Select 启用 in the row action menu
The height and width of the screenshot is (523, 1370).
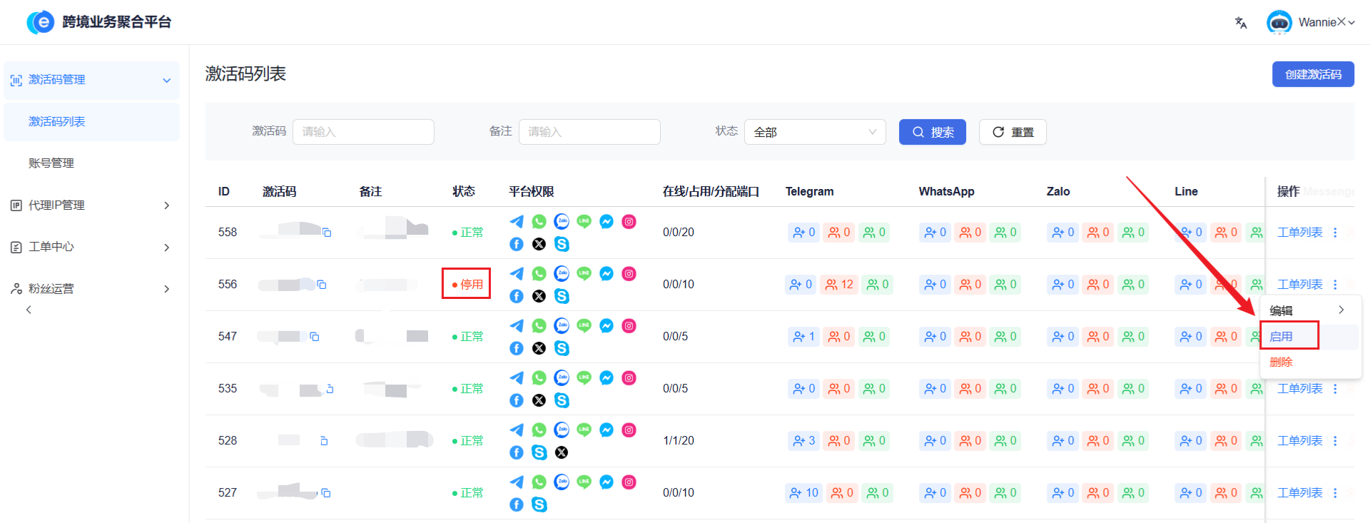[x=1282, y=337]
